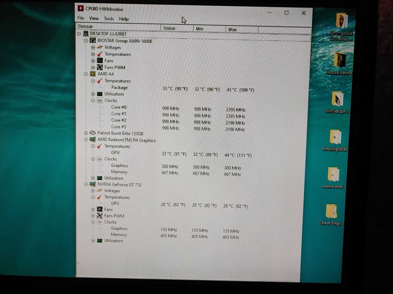Click the fan icon next to BIOSTAR Fans

(x=100, y=60)
